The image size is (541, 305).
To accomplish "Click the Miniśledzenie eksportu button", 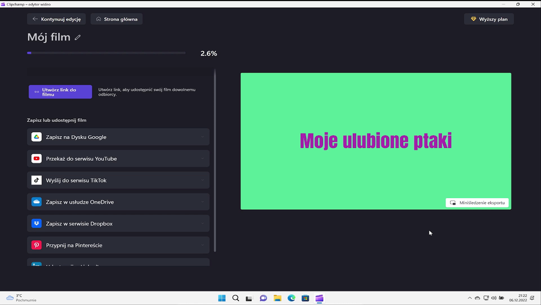I will pyautogui.click(x=478, y=203).
